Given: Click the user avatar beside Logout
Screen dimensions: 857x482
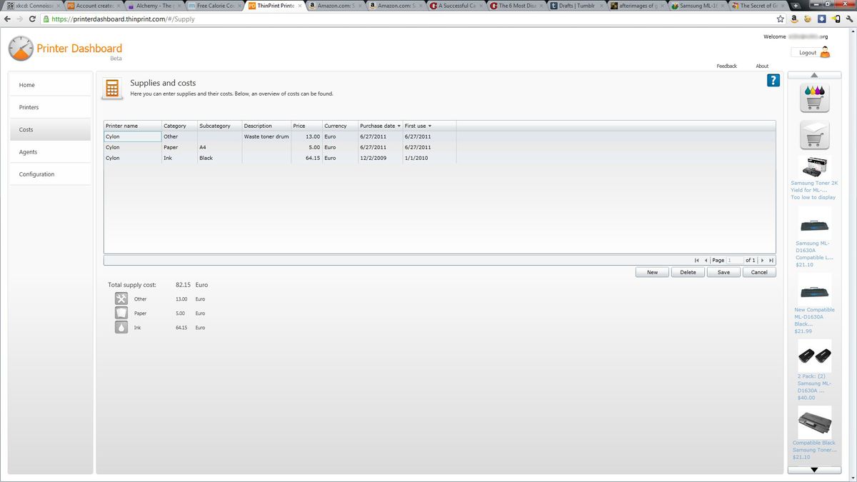Looking at the screenshot, I should point(826,52).
